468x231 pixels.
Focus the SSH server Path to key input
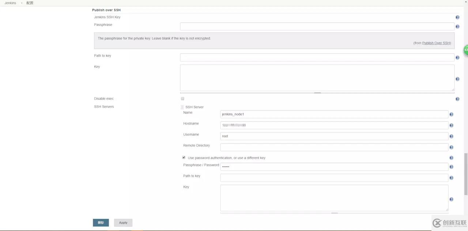pyautogui.click(x=334, y=178)
